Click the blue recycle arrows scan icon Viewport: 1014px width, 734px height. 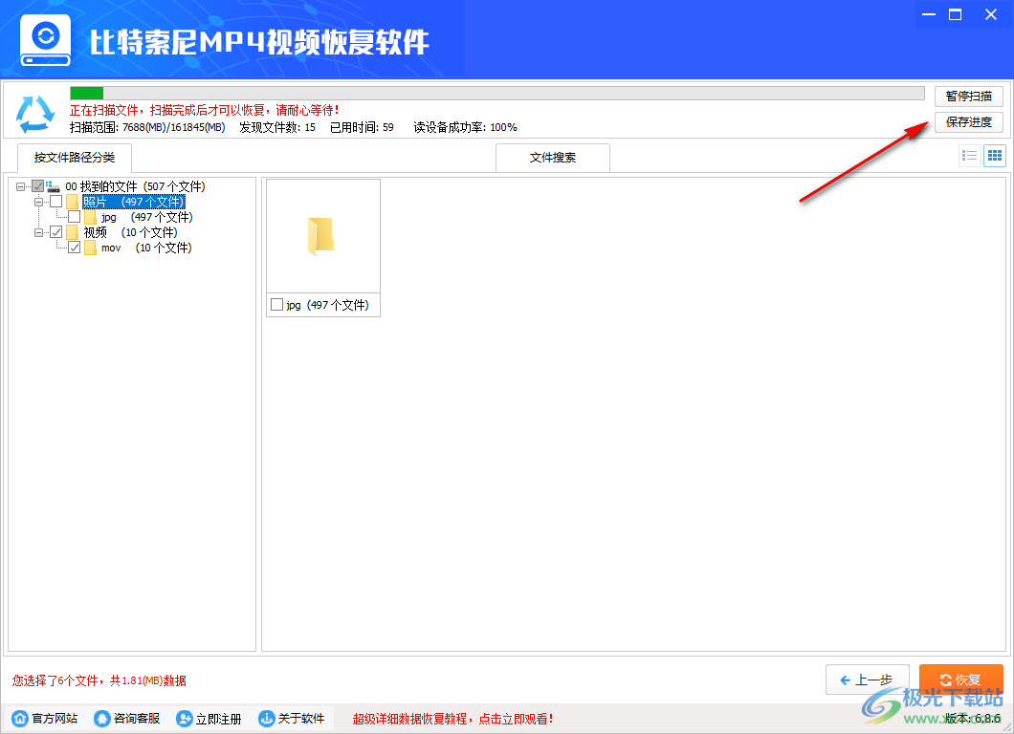coord(35,115)
